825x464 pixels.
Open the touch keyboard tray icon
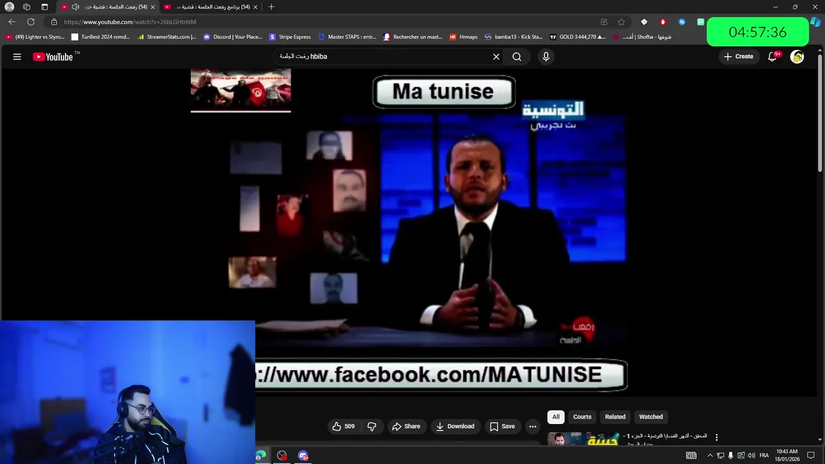click(692, 456)
